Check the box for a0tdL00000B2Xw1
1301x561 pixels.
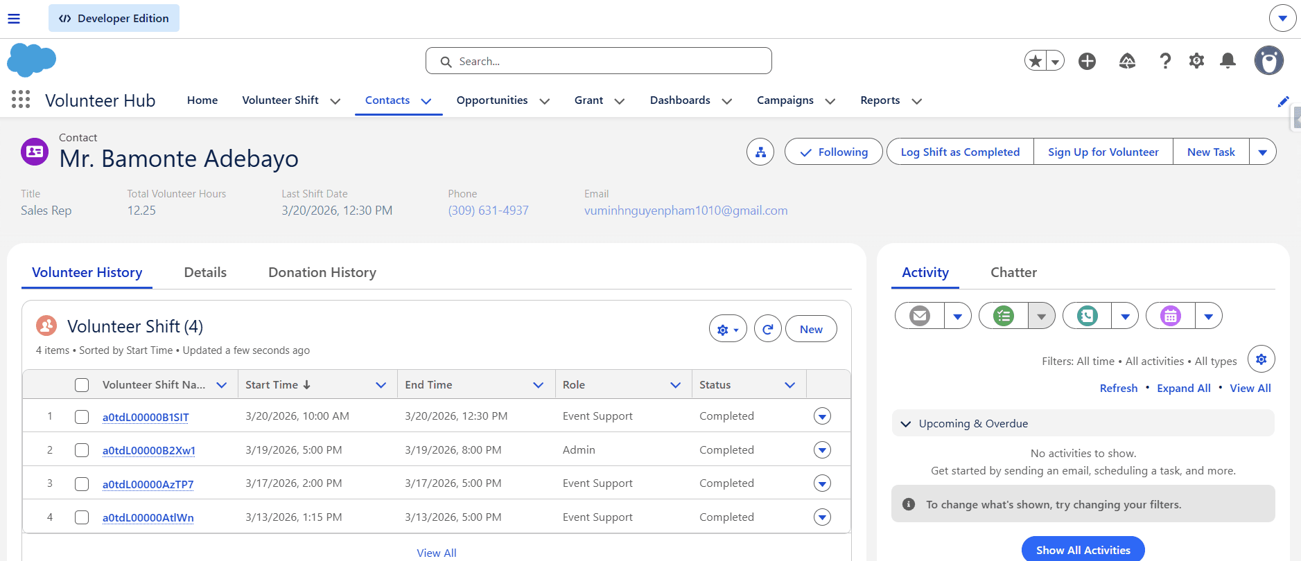(82, 450)
